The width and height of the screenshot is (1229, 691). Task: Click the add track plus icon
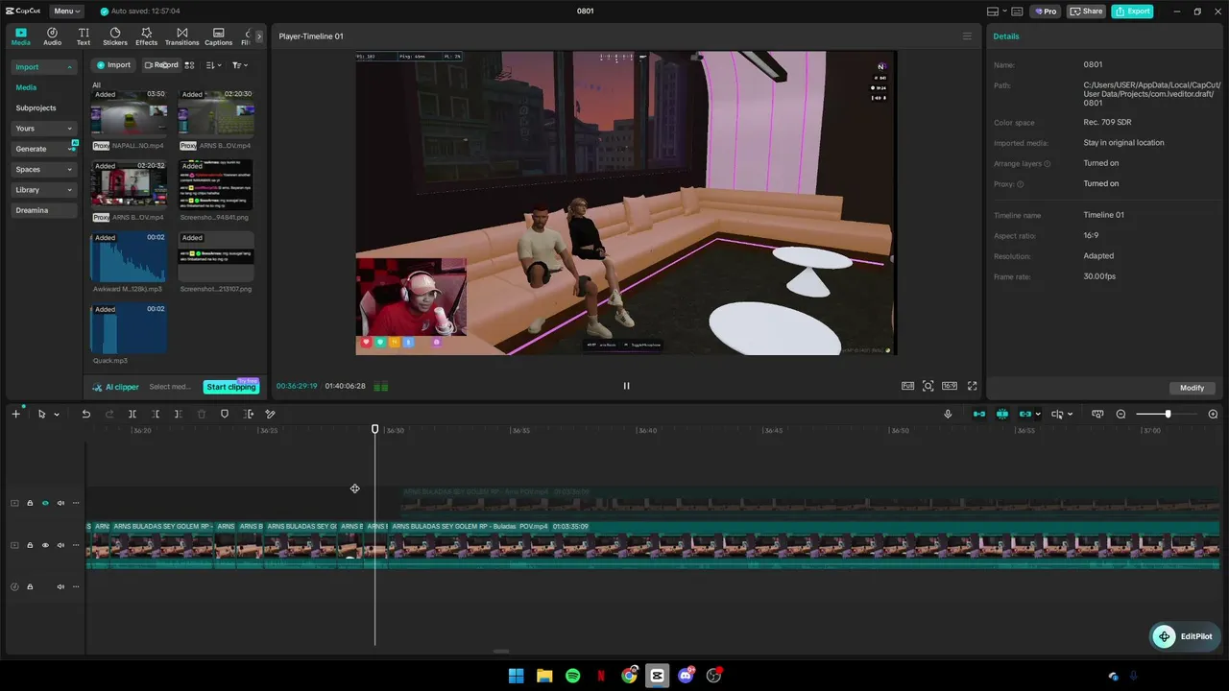[x=15, y=414]
